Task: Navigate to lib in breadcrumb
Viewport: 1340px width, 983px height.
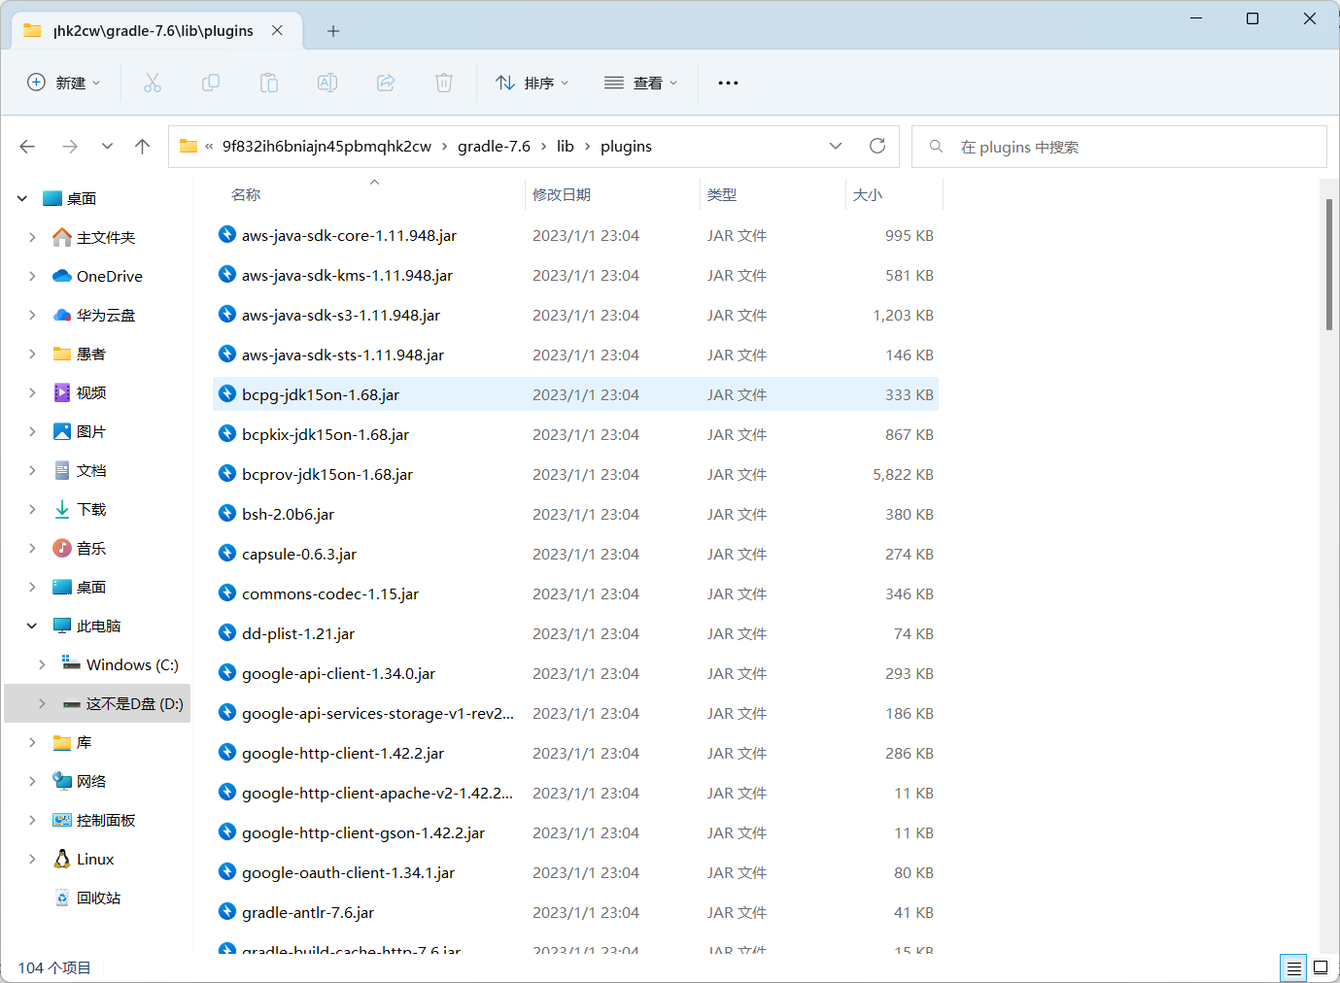Action: (x=566, y=146)
